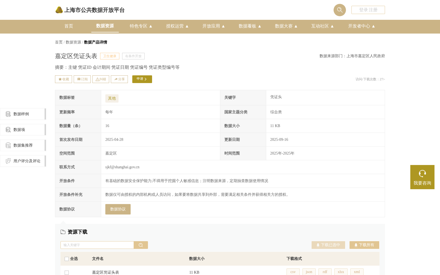Click the 收藏 star button
440x275 pixels.
[x=64, y=79]
